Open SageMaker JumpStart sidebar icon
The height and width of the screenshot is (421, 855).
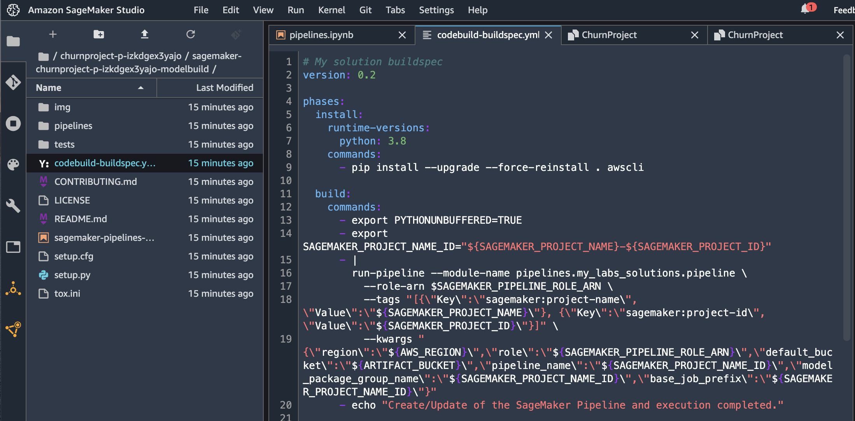click(x=13, y=289)
